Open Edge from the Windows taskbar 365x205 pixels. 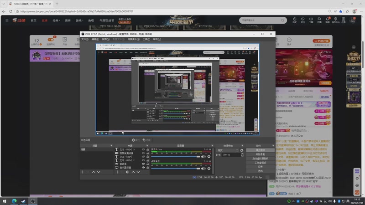[14, 201]
